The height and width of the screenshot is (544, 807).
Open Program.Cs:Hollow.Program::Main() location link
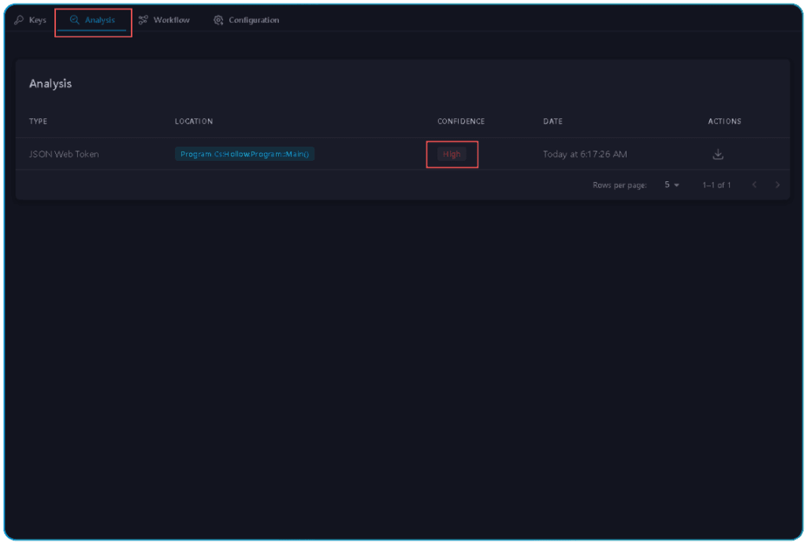[244, 154]
